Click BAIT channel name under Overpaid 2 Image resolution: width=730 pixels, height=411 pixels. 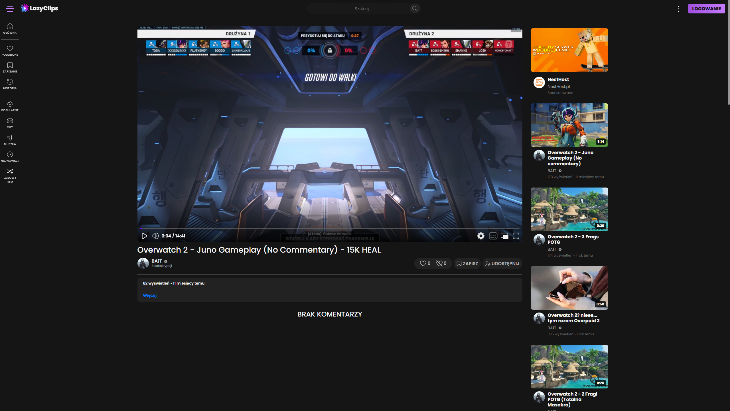[552, 328]
